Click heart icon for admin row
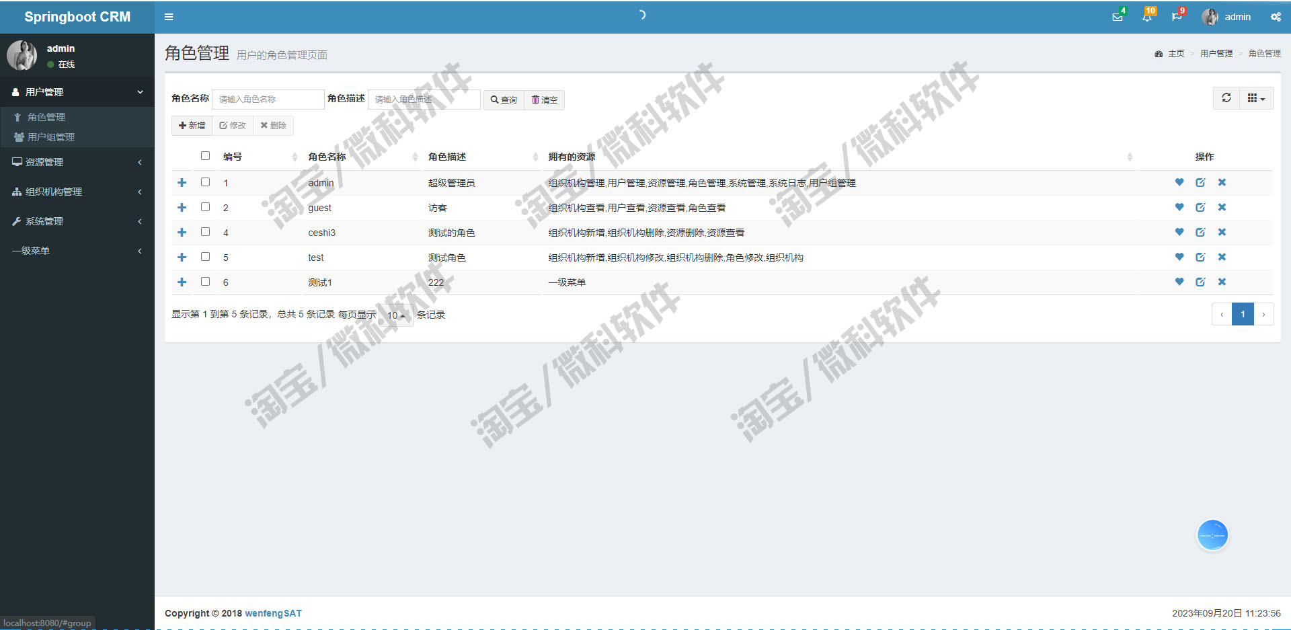Screen dimensions: 1291x630 (1179, 182)
